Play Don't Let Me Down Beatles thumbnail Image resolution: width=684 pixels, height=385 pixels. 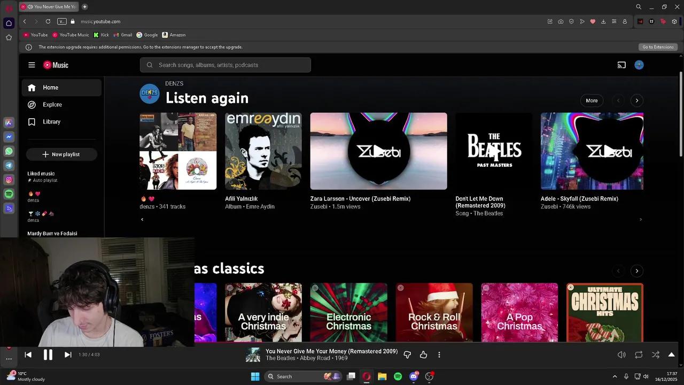494,151
